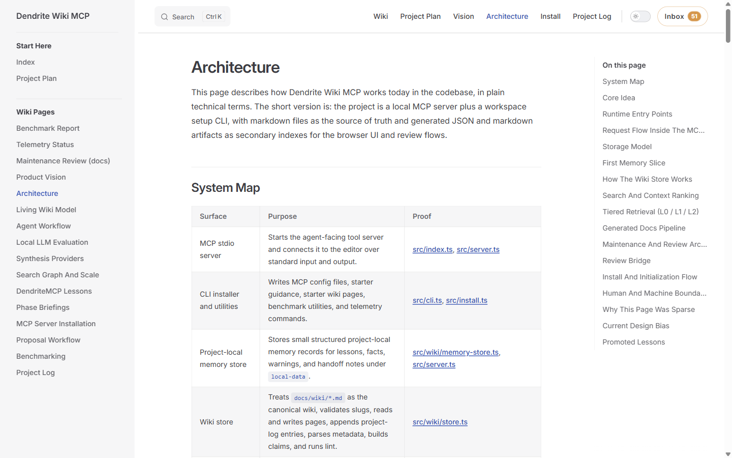Jump to Search And Context Ranking

[x=651, y=195]
